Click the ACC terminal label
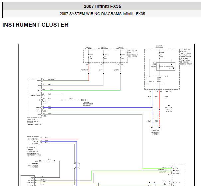 point(39,90)
